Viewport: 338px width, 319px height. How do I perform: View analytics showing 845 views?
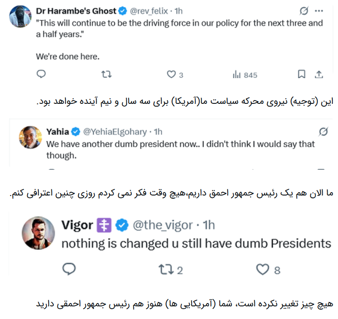coord(237,74)
